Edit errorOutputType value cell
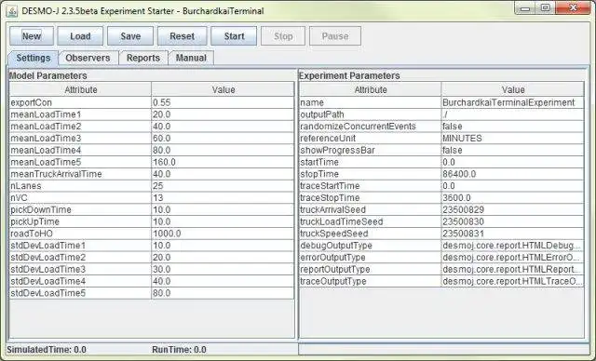Screen dimensions: 596x361 [513, 258]
